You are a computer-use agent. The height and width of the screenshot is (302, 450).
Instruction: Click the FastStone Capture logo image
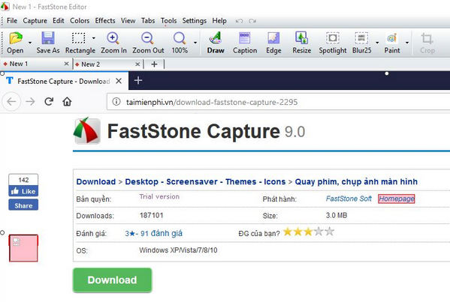[x=87, y=131]
